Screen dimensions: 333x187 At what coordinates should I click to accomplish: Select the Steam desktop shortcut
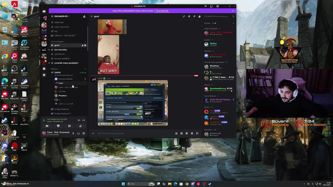point(5,122)
